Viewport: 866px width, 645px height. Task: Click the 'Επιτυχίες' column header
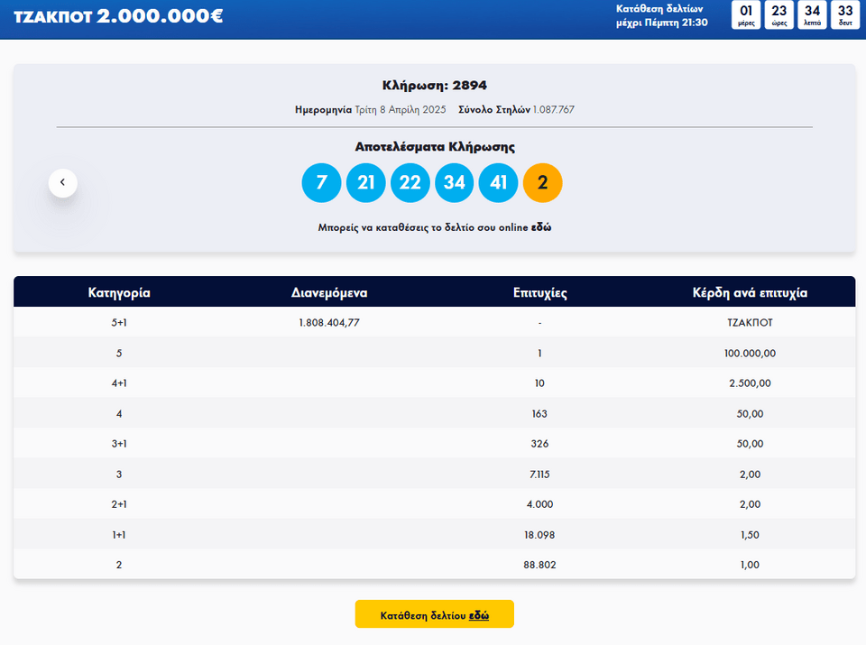[539, 292]
